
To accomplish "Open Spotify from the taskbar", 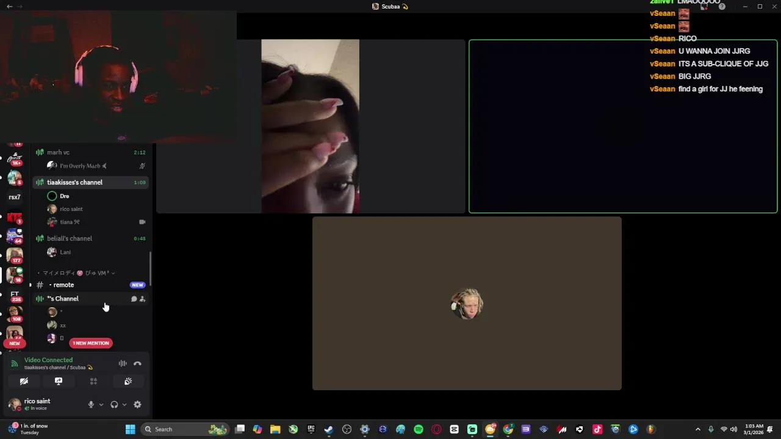I will coord(419,429).
